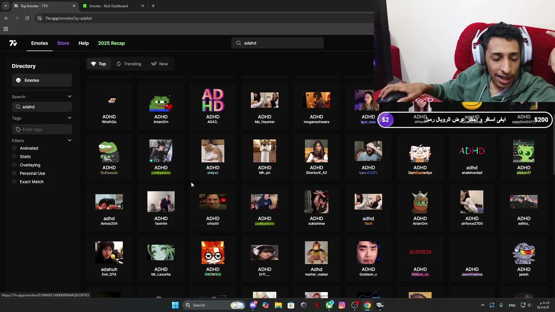Image resolution: width=555 pixels, height=312 pixels.
Task: Open File Explorer from the taskbar
Action: click(x=278, y=305)
